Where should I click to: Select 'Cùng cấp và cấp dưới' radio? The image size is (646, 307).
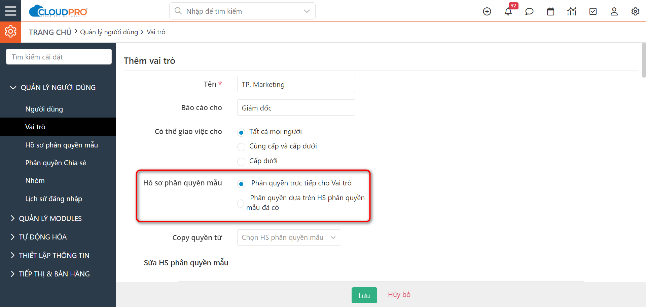point(241,147)
